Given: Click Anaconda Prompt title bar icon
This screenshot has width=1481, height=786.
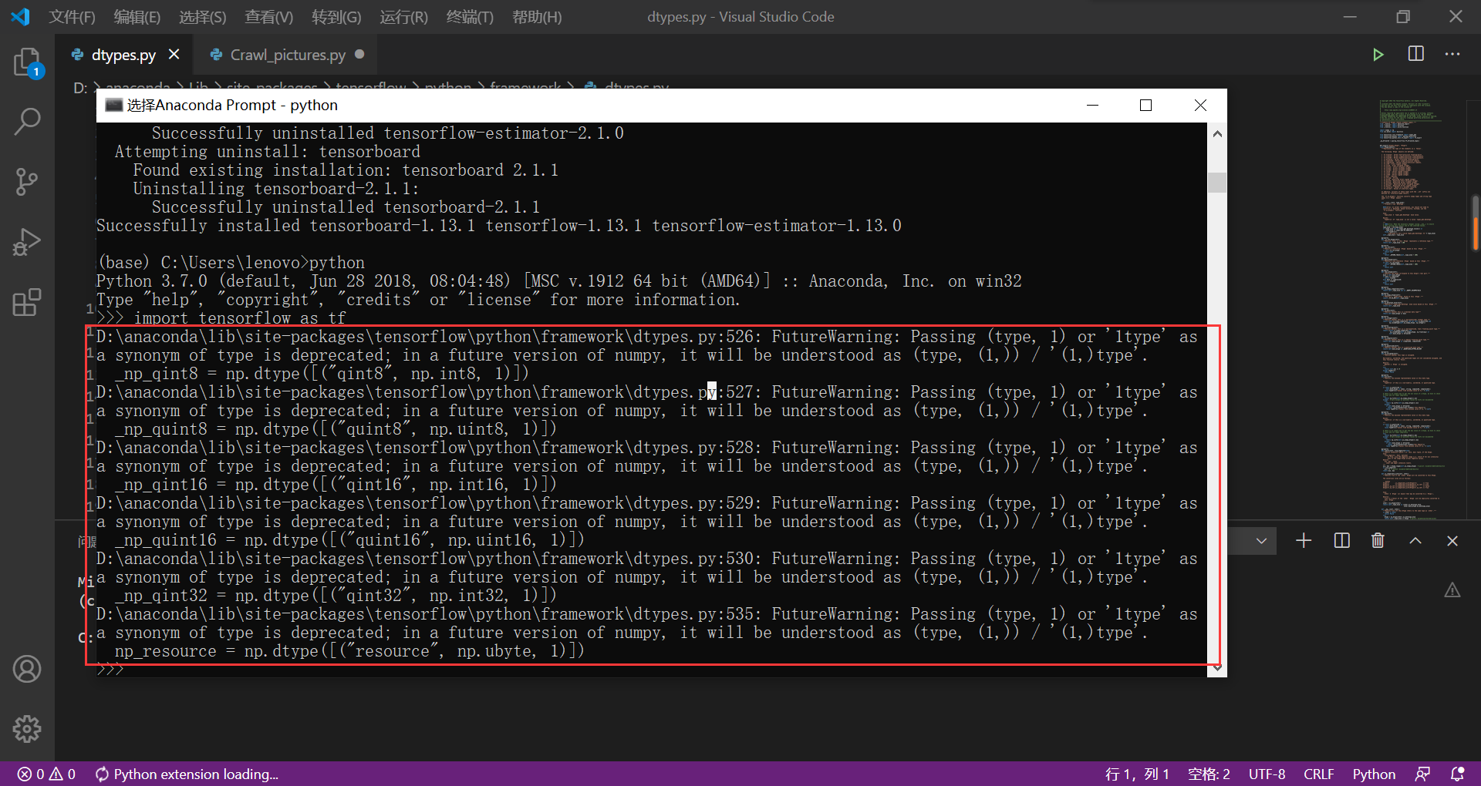Looking at the screenshot, I should (x=114, y=105).
